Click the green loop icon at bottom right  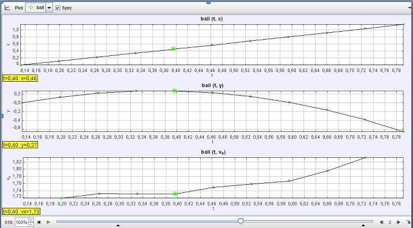[408, 222]
